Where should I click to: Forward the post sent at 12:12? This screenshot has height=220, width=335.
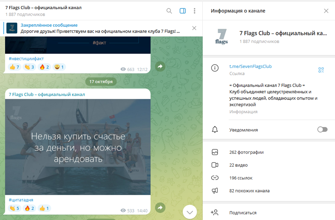[160, 66]
